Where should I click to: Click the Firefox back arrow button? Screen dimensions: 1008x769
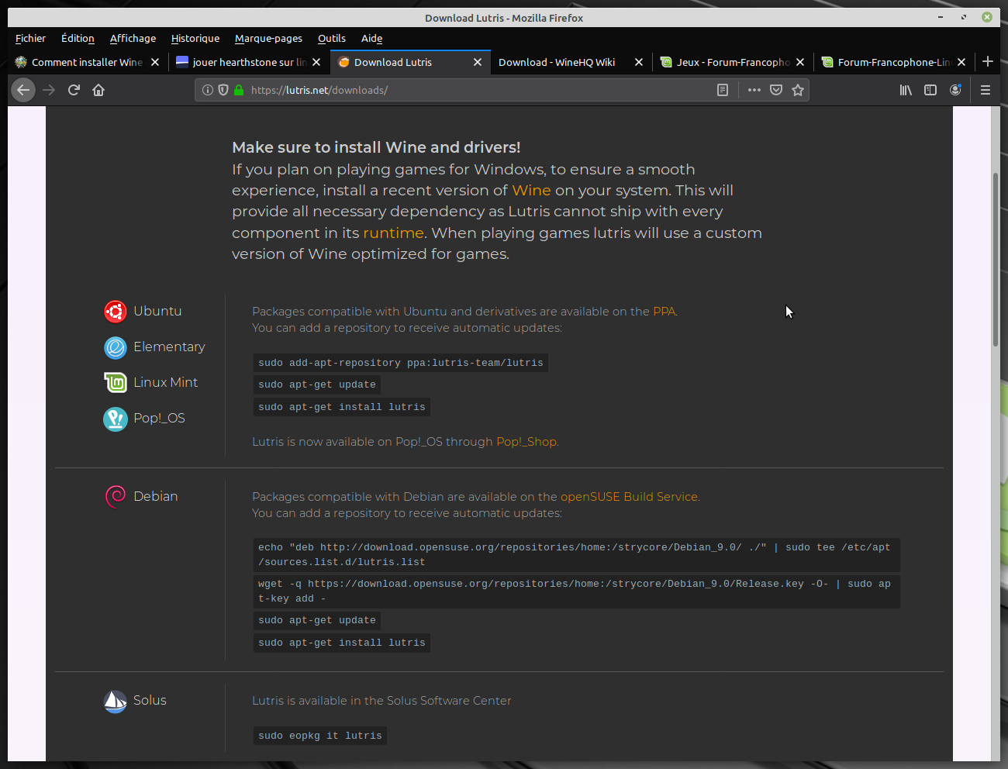(23, 90)
